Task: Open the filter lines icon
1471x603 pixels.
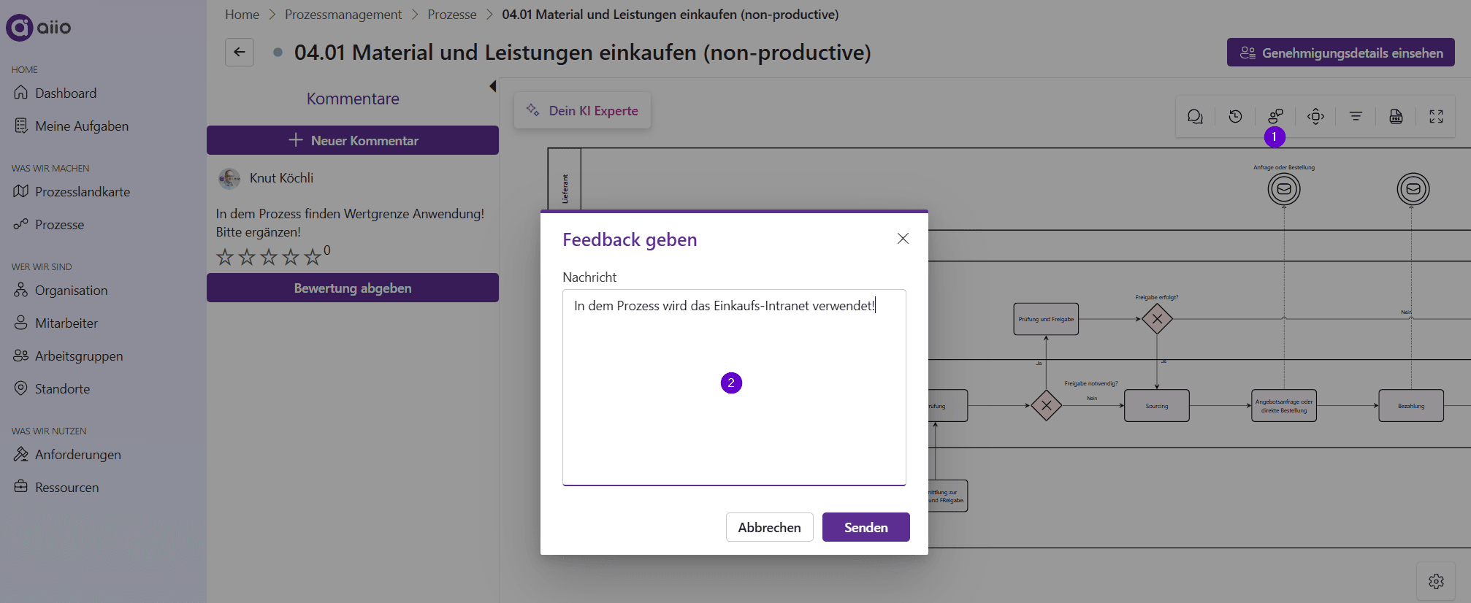Action: (x=1356, y=116)
